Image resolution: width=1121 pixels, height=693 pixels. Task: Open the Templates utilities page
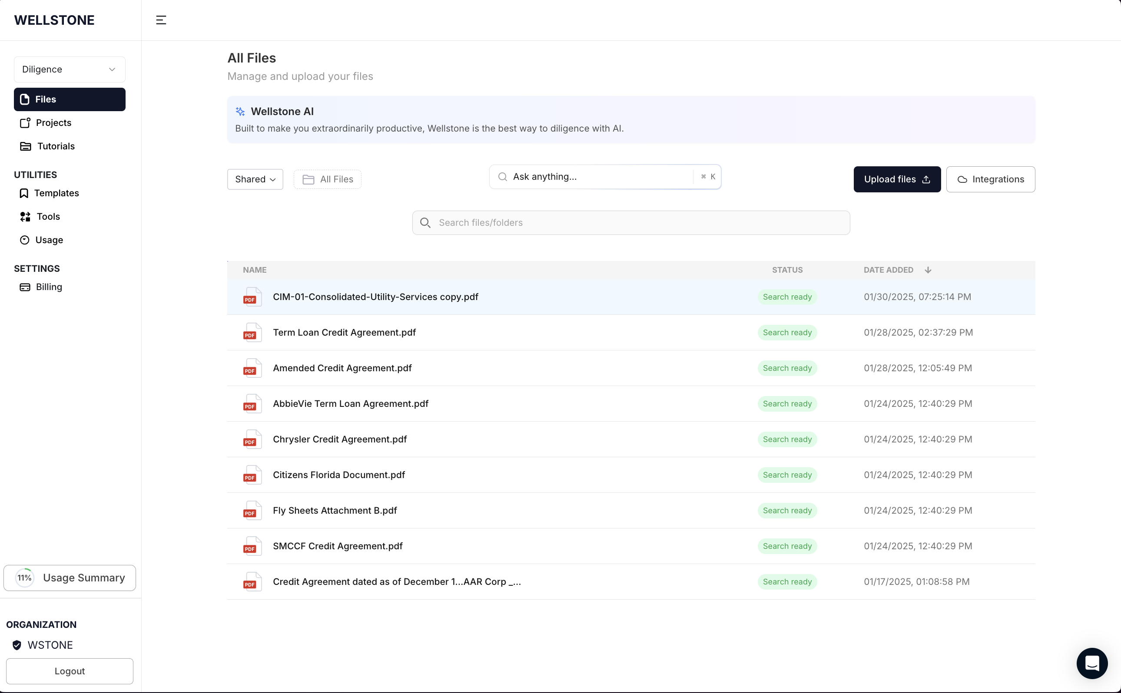coord(56,193)
